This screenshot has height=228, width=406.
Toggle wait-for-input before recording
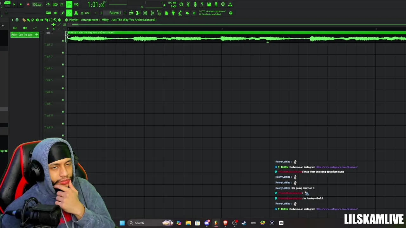[x=55, y=4]
